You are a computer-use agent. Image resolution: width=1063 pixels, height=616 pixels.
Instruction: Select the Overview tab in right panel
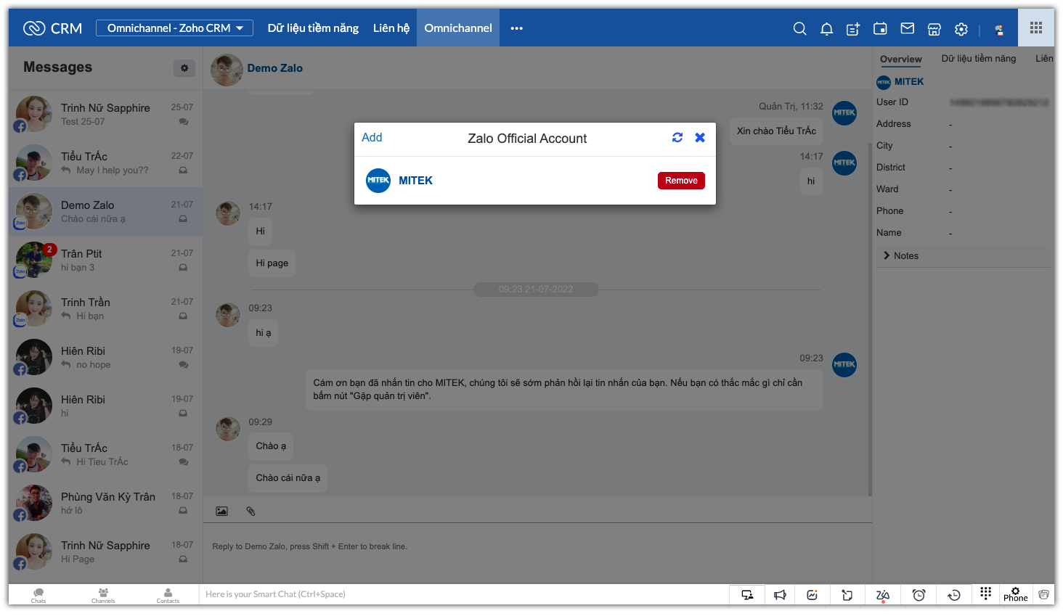click(900, 59)
